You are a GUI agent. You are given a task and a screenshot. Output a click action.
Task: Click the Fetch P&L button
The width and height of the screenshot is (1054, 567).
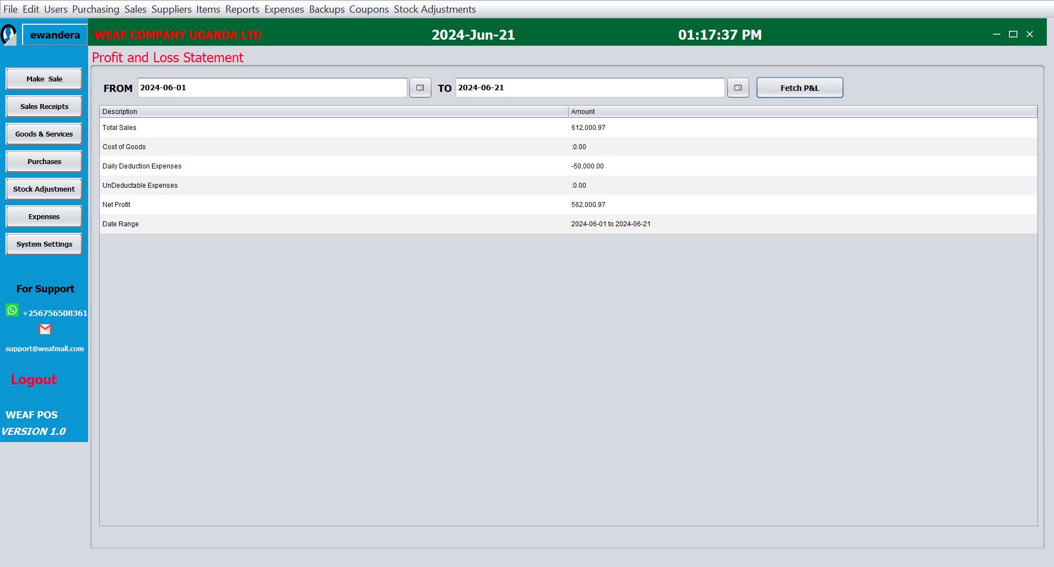[799, 88]
